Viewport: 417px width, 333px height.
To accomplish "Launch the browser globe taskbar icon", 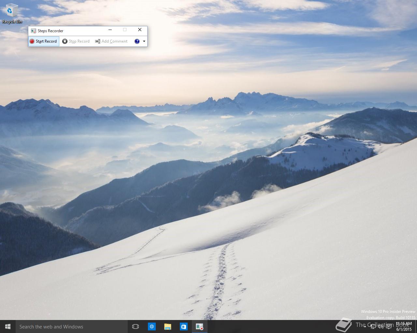I will pyautogui.click(x=152, y=326).
